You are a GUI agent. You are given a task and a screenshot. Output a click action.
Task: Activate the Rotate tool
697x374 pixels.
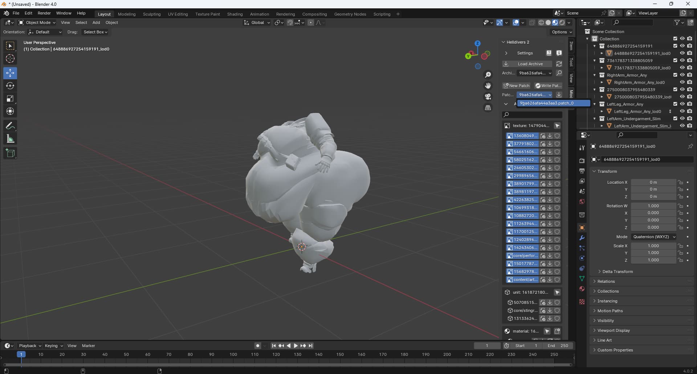pos(10,86)
